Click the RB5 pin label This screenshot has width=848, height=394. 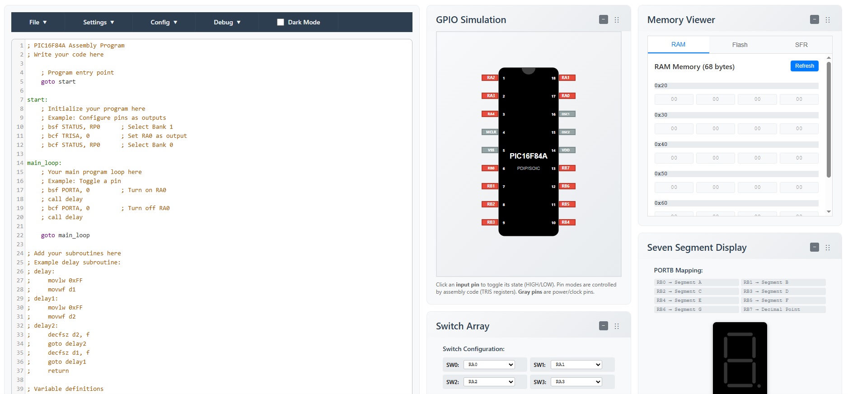(x=566, y=204)
